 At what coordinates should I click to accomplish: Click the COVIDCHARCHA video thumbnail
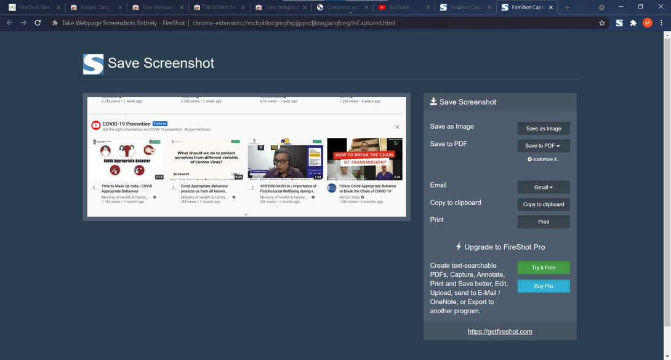(286, 159)
